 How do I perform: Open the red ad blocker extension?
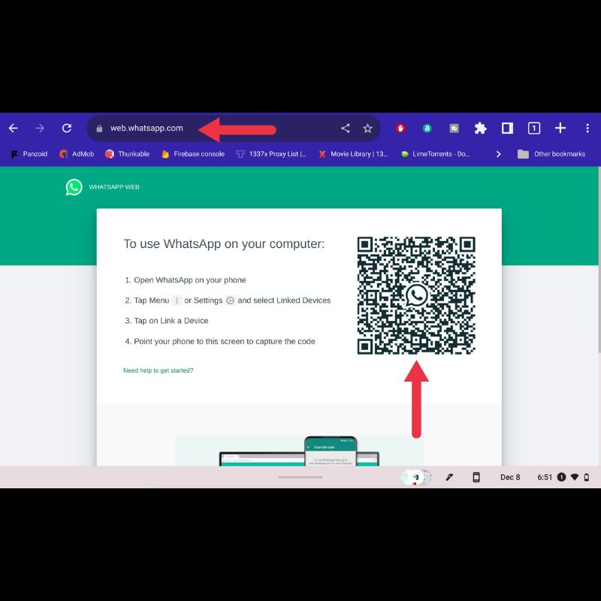pyautogui.click(x=400, y=128)
